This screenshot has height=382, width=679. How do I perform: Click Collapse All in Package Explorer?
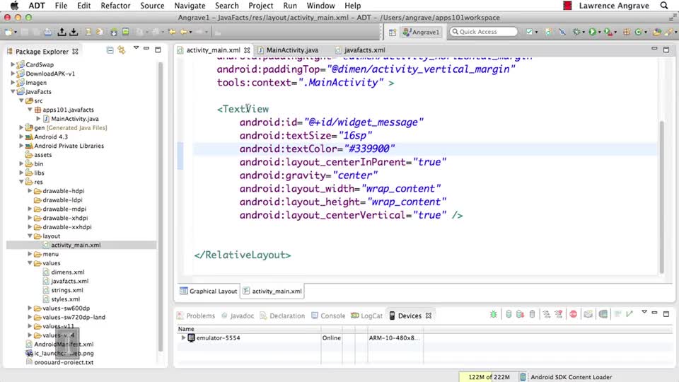pyautogui.click(x=110, y=51)
